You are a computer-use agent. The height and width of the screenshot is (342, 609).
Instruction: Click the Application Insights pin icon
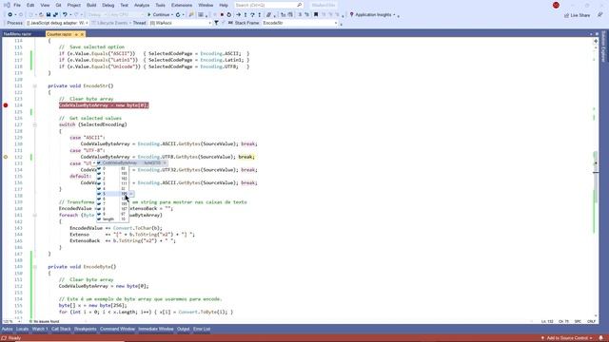point(352,15)
